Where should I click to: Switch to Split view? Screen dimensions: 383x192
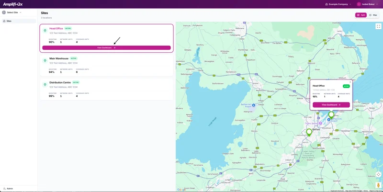pos(360,15)
